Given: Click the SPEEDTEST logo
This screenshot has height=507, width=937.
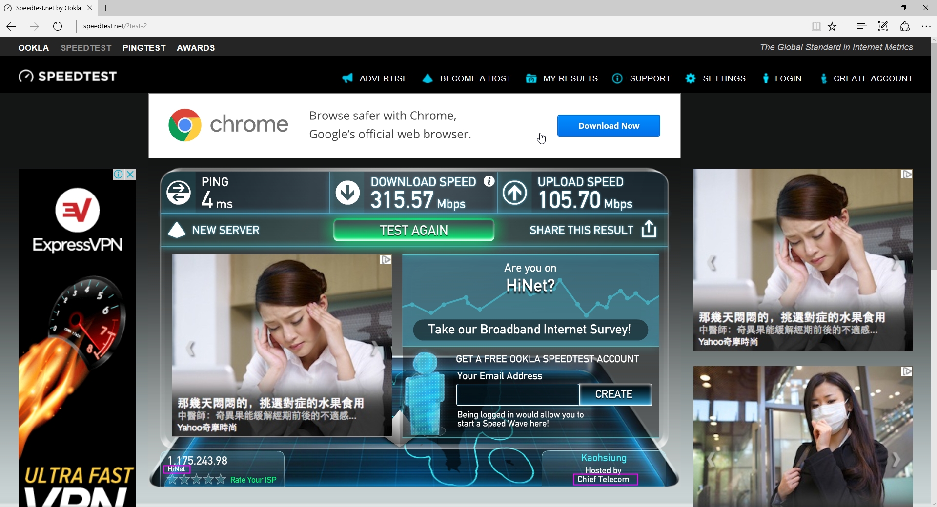Looking at the screenshot, I should 67,77.
